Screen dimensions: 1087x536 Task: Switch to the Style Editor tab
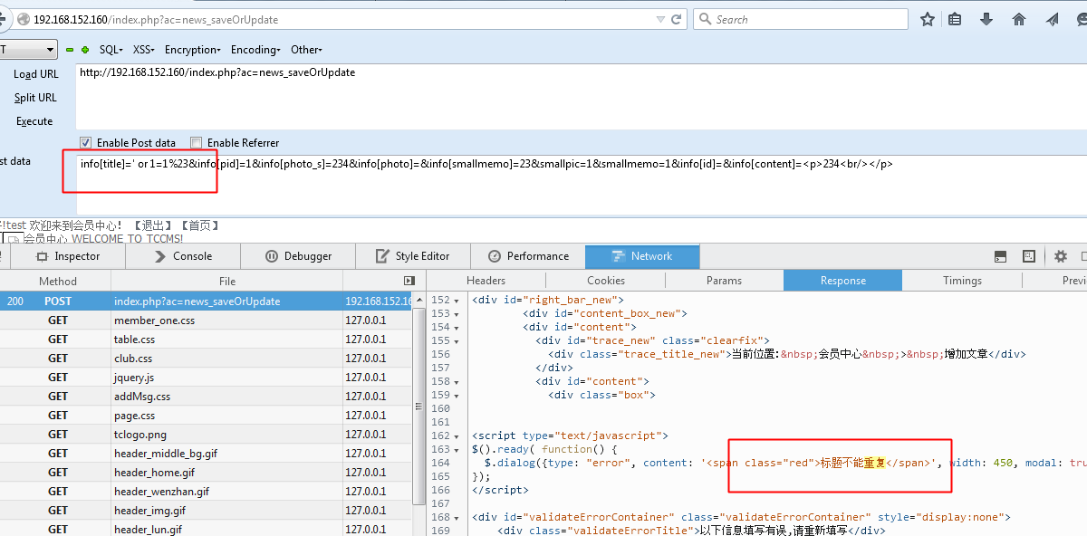point(413,256)
